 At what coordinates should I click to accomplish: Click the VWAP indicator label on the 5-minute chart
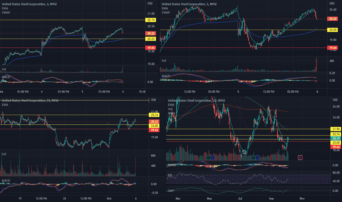166,12
